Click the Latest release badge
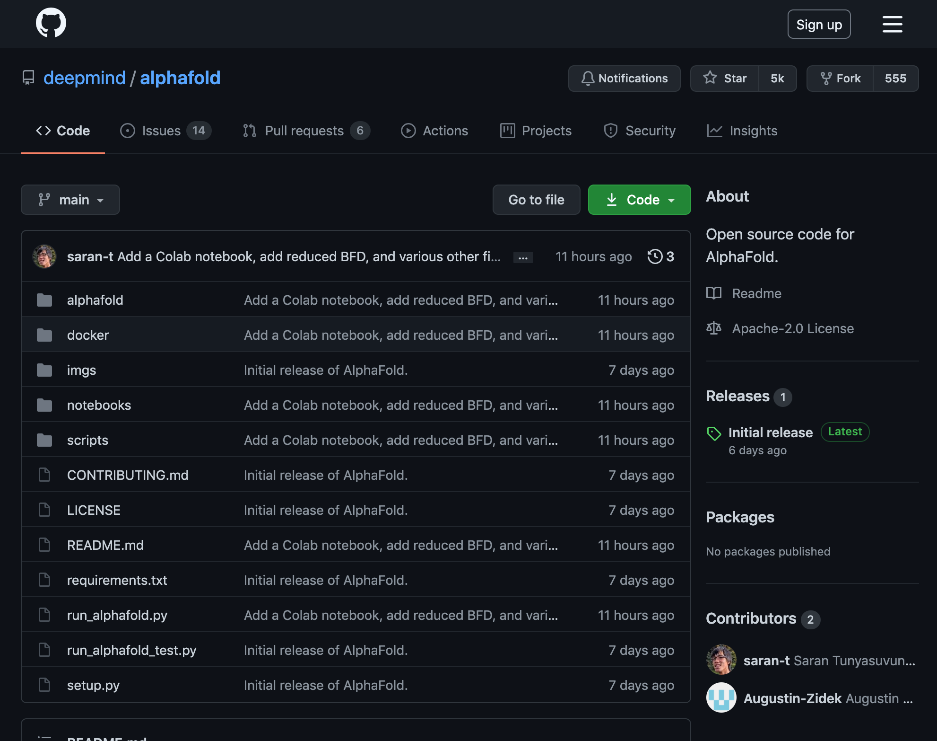This screenshot has height=741, width=937. tap(845, 432)
